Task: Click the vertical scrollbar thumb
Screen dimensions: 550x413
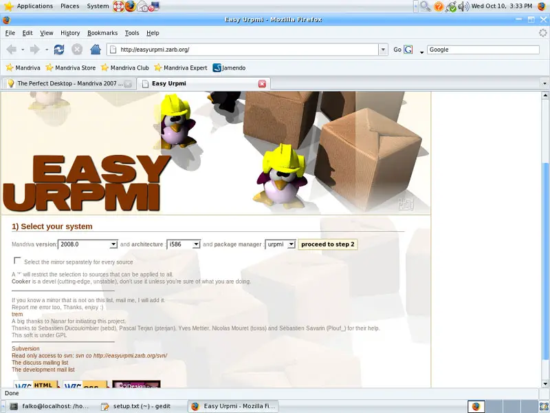Action: [544, 262]
